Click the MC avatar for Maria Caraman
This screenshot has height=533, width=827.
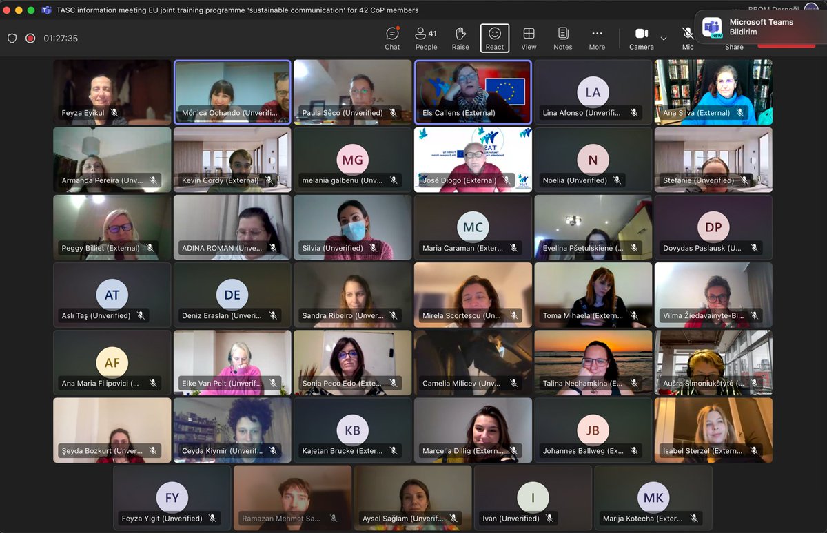coord(473,227)
